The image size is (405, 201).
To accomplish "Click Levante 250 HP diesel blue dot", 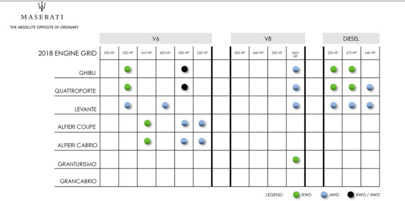I will tap(334, 105).
